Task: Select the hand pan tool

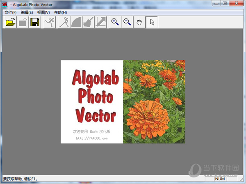Action: click(139, 22)
